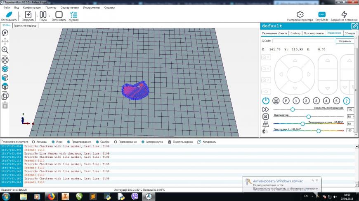This screenshot has height=201, width=359.
Task: Click the Загрузить load file icon
Action: click(x=28, y=14)
